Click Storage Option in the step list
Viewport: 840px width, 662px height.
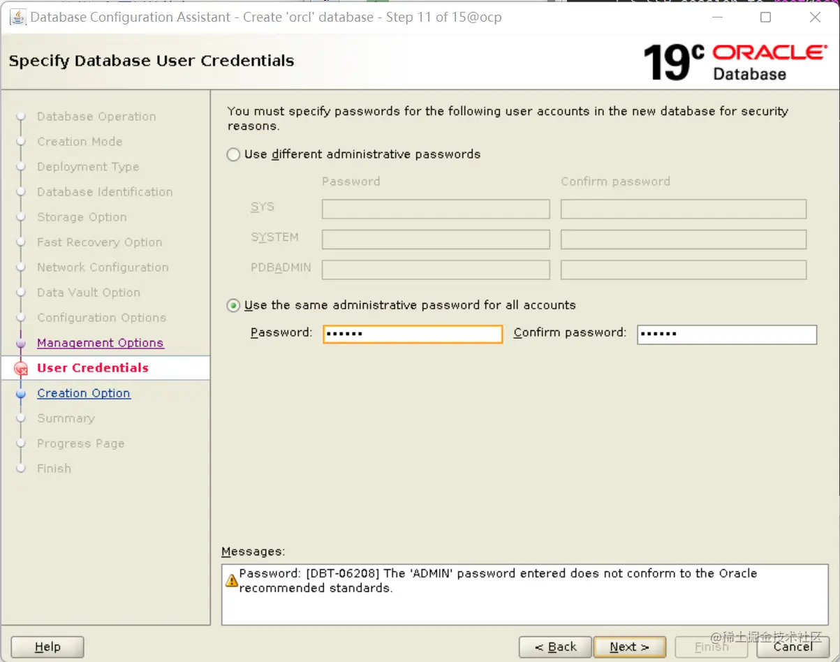[82, 217]
